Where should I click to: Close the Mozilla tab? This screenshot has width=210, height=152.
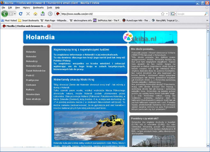[49, 26]
